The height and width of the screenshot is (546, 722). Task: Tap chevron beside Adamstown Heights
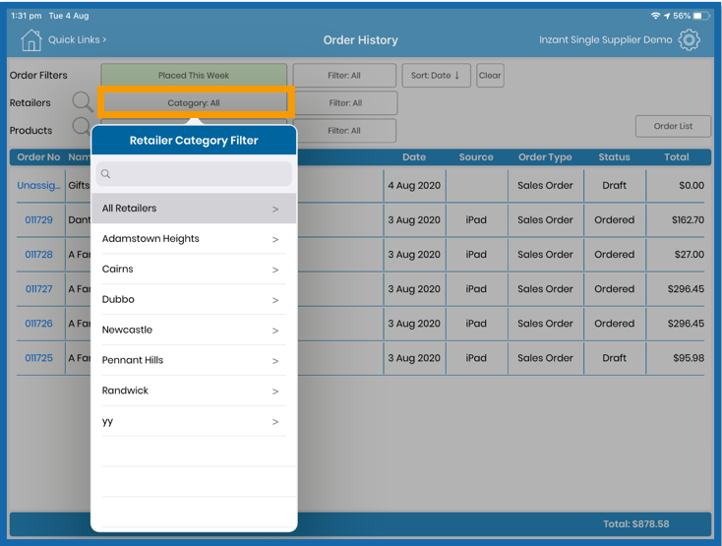click(275, 240)
